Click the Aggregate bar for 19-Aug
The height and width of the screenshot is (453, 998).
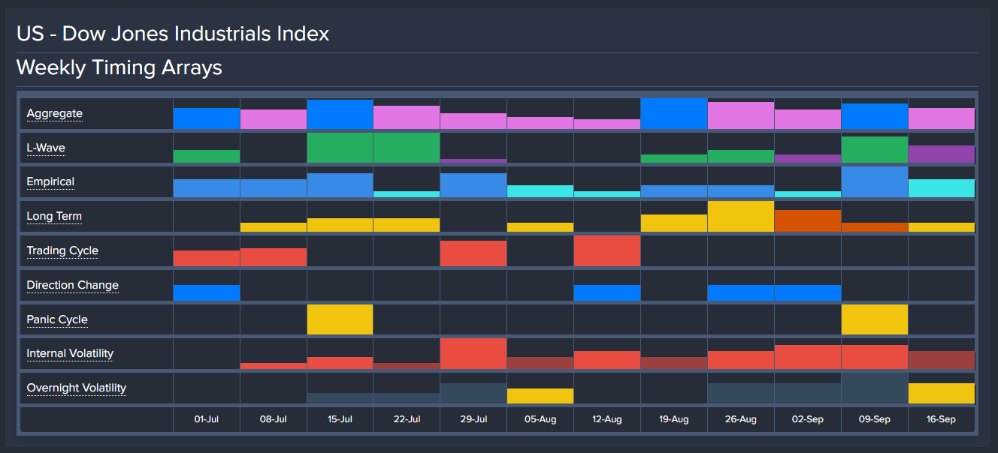click(674, 114)
